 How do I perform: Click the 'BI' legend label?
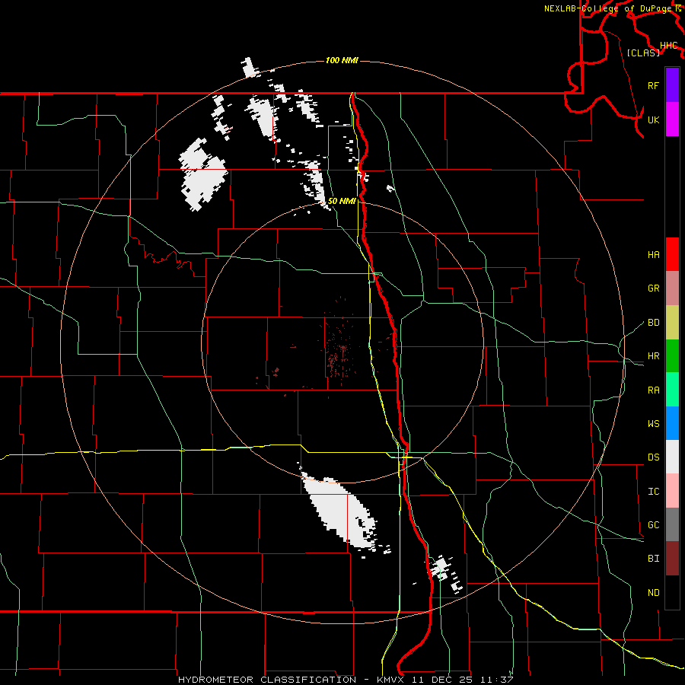click(653, 559)
